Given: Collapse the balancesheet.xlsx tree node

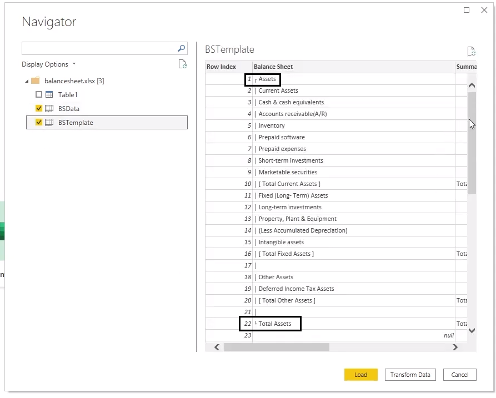Looking at the screenshot, I should (27, 80).
